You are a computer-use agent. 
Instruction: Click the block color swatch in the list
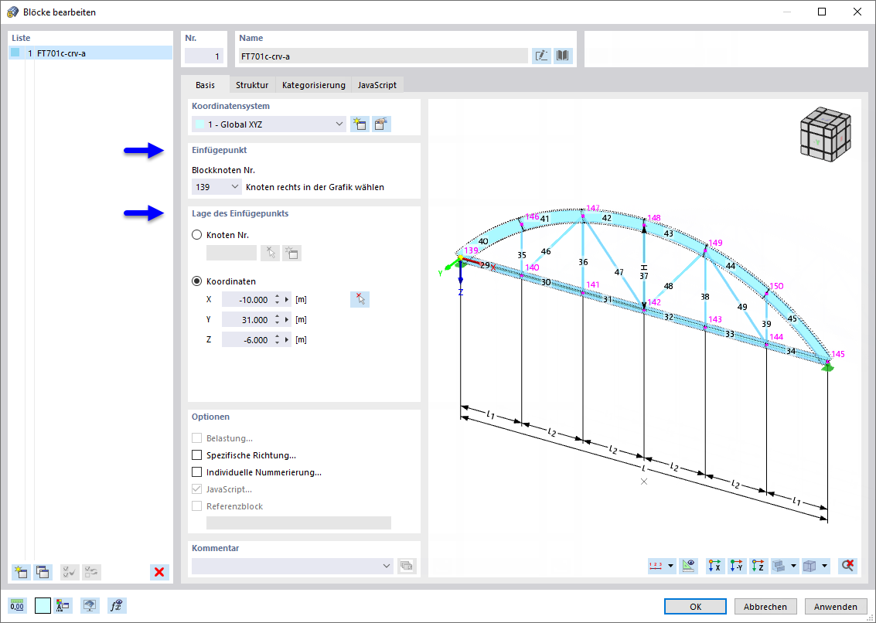click(15, 53)
